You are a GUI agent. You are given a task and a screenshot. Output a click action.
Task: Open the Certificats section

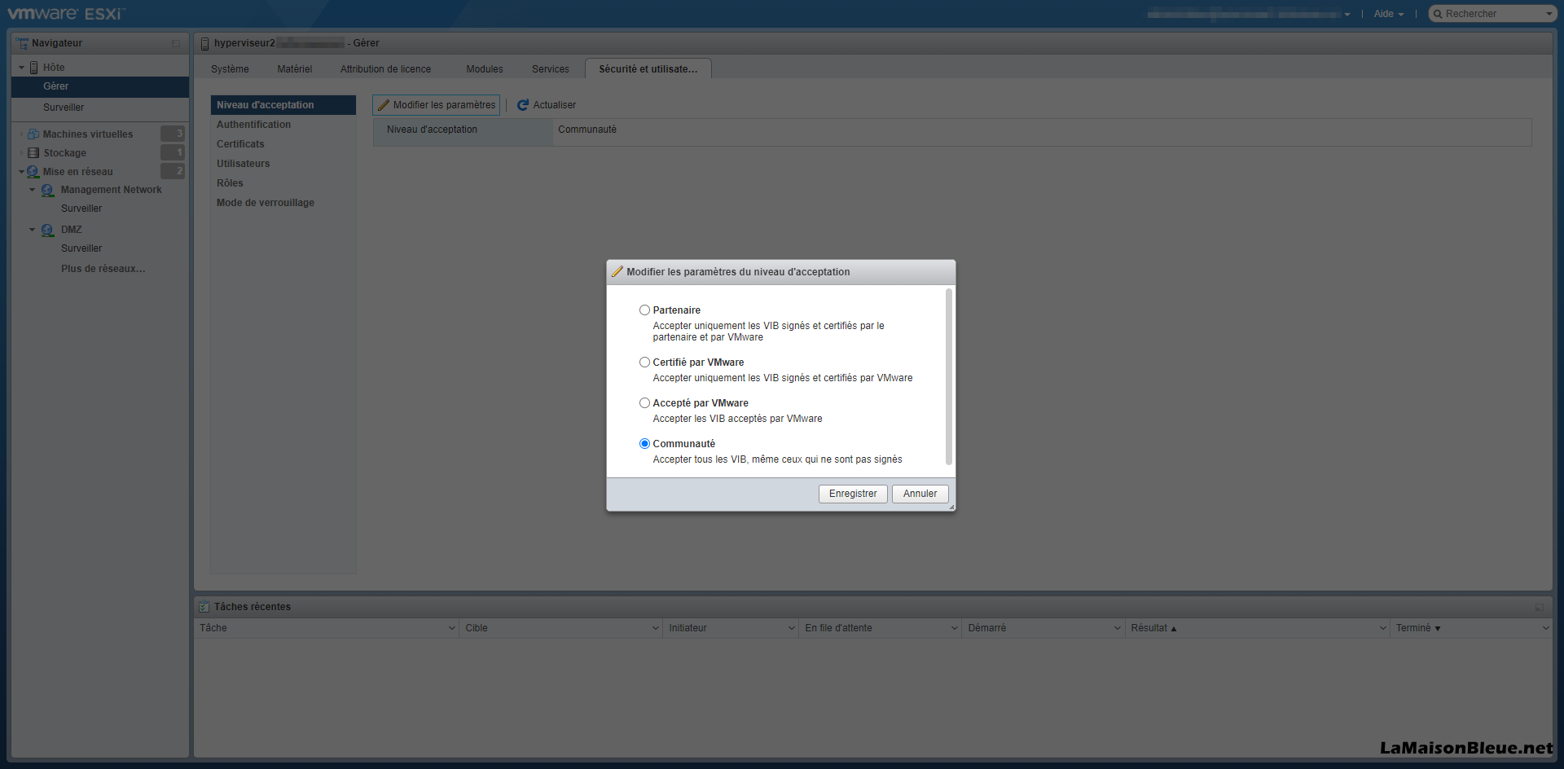click(x=283, y=144)
